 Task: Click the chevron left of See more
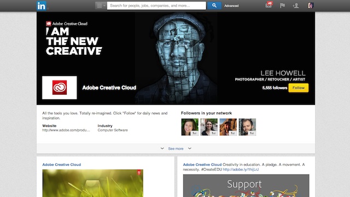[162, 148]
